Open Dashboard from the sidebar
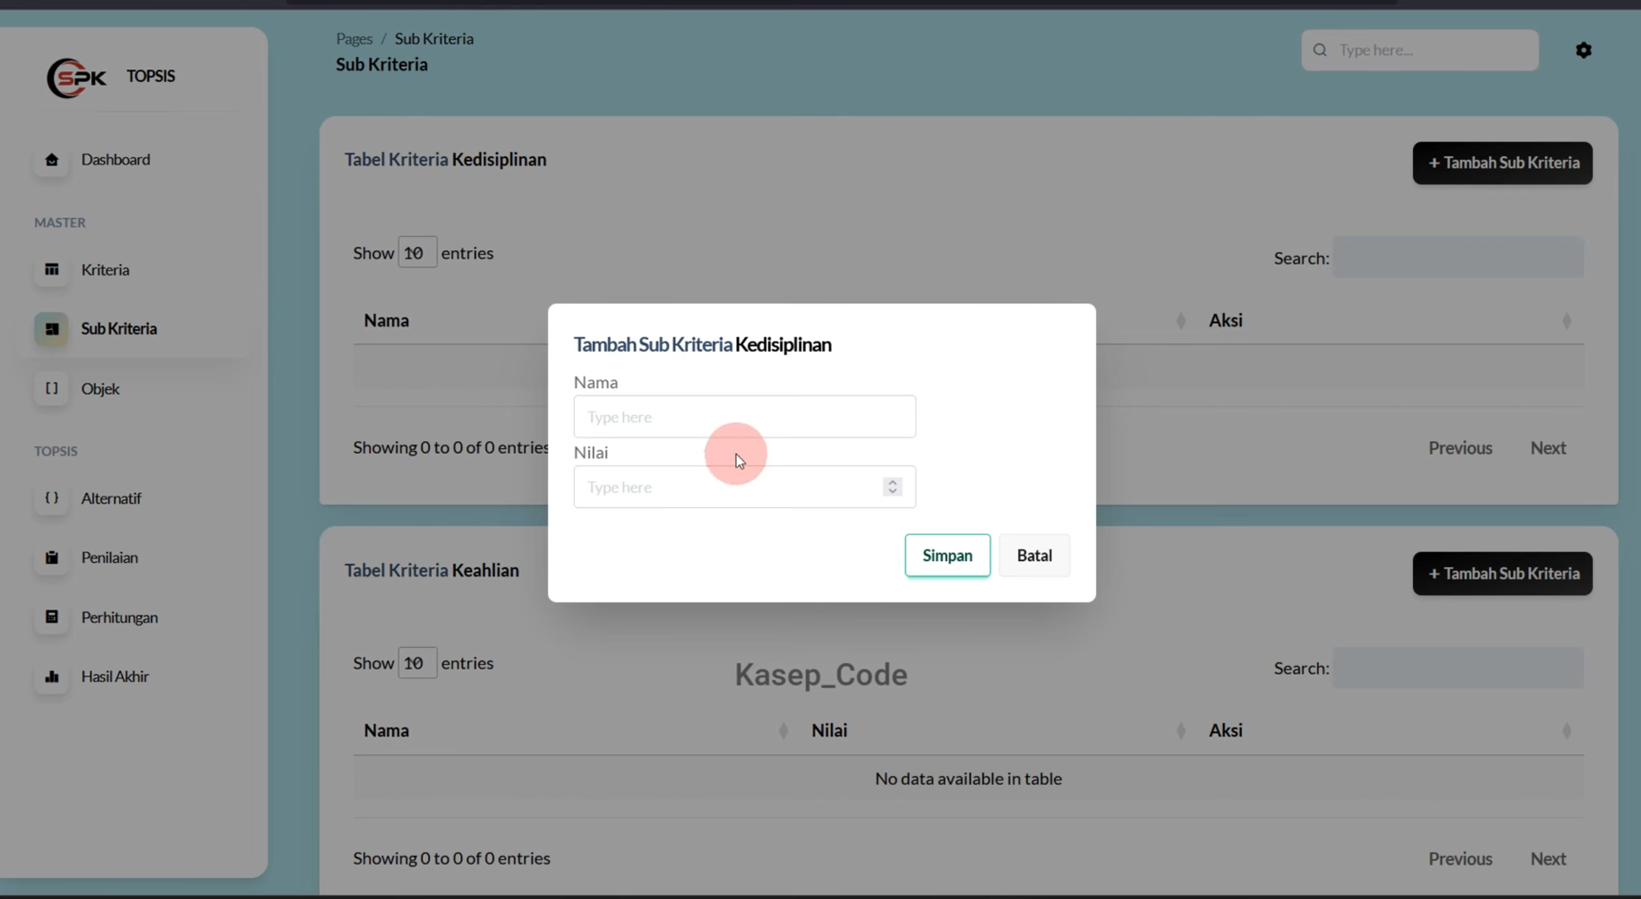 (116, 159)
